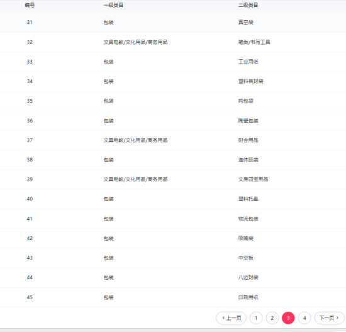Select the 印刷用纸 cell in row 45

pyautogui.click(x=248, y=297)
